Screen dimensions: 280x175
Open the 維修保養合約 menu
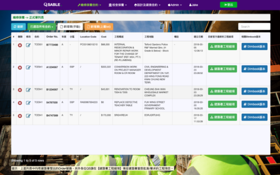click(89, 5)
